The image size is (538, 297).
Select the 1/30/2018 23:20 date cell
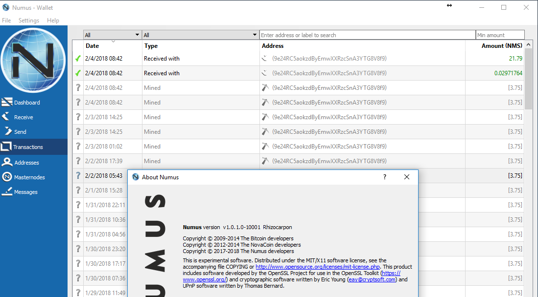point(105,249)
